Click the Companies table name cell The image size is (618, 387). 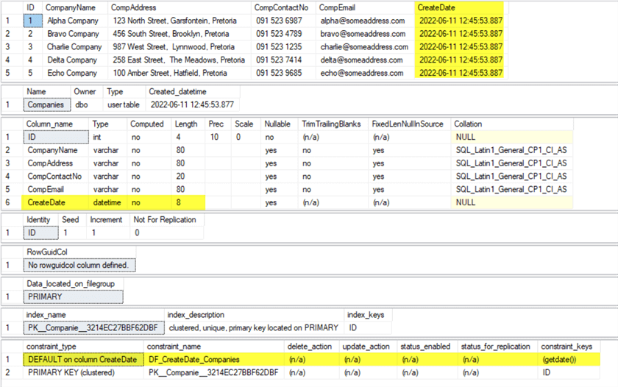point(45,104)
